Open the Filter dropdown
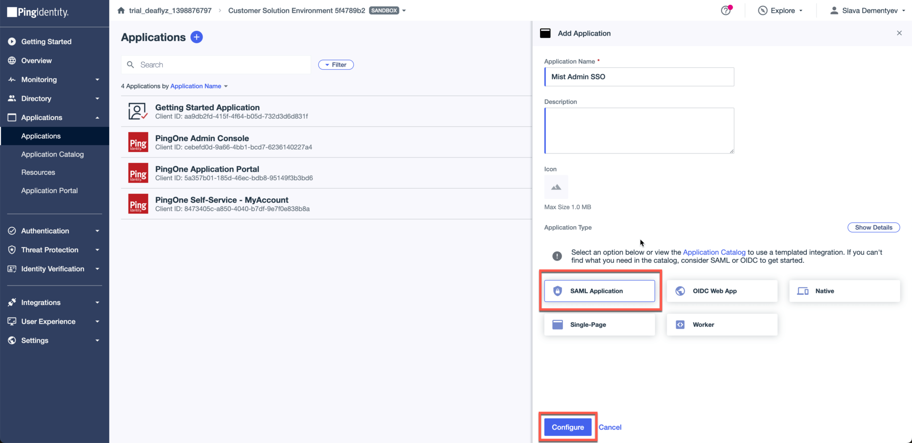Viewport: 912px width, 443px height. click(335, 64)
